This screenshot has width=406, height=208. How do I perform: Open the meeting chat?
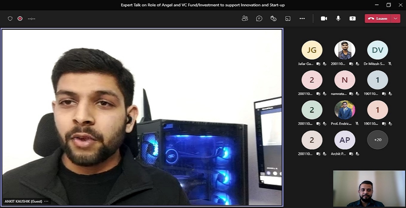coord(259,18)
